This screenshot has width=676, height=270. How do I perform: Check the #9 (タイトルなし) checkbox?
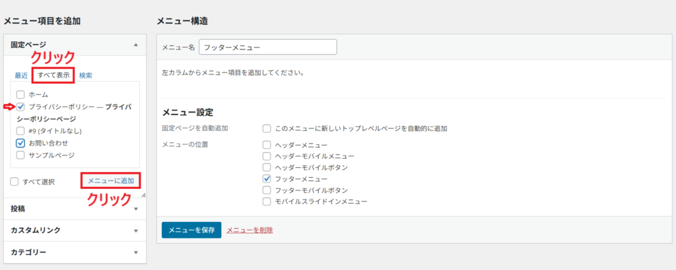(x=21, y=130)
